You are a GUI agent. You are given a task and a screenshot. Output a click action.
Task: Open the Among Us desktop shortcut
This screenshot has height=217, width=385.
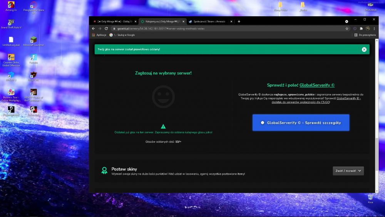tap(11, 7)
